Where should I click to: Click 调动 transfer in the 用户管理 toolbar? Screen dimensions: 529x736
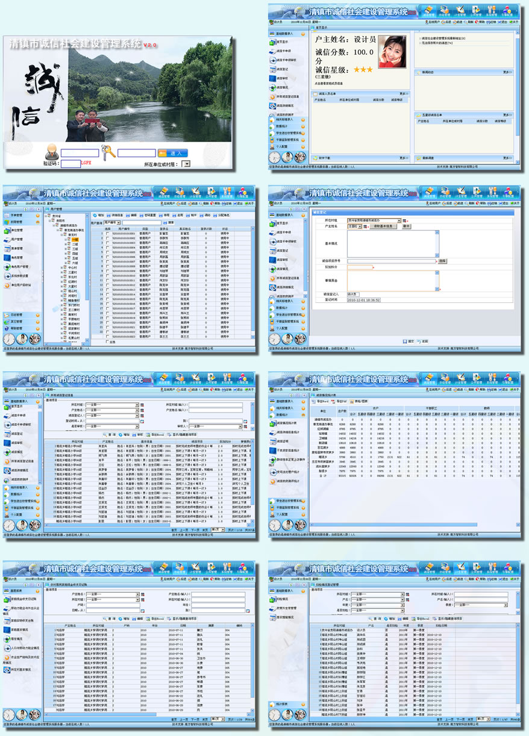click(205, 215)
